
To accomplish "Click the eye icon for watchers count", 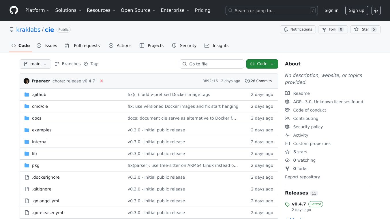I will coord(287,160).
